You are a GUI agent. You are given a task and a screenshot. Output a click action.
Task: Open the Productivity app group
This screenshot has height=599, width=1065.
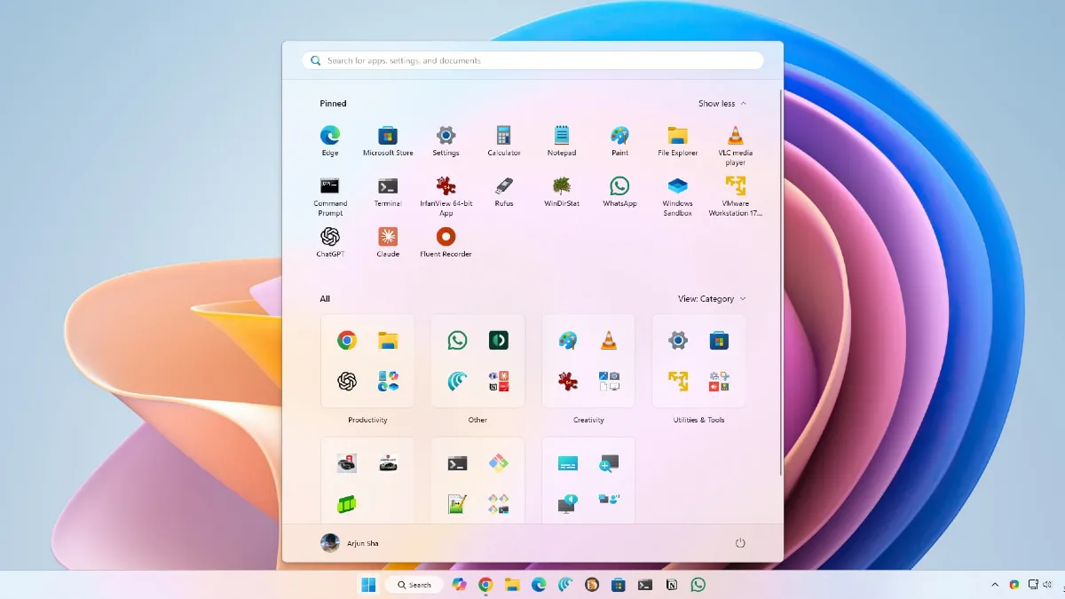[367, 361]
